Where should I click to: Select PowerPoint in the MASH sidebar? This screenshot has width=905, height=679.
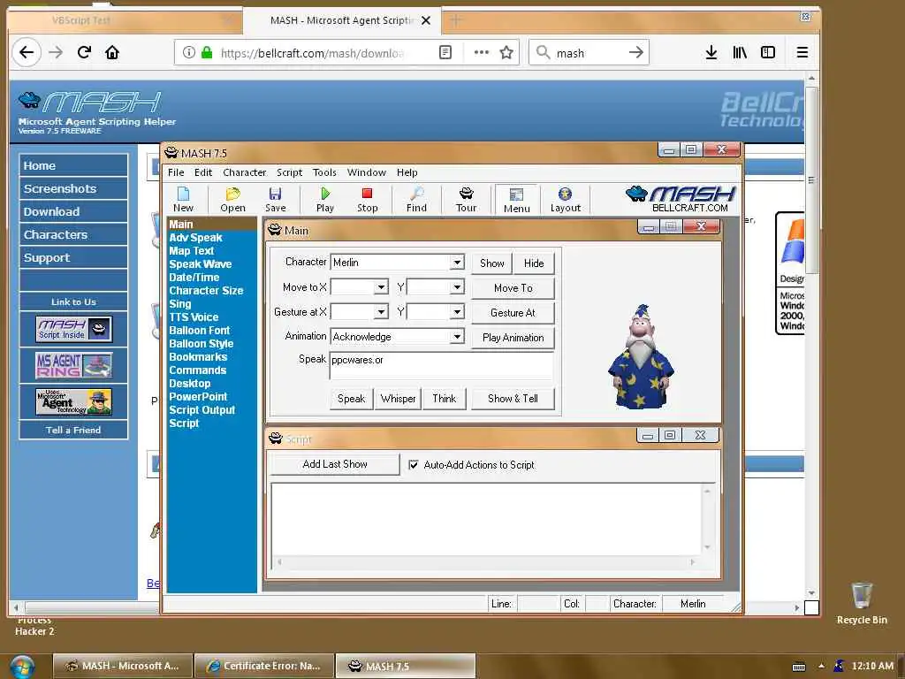tap(198, 397)
